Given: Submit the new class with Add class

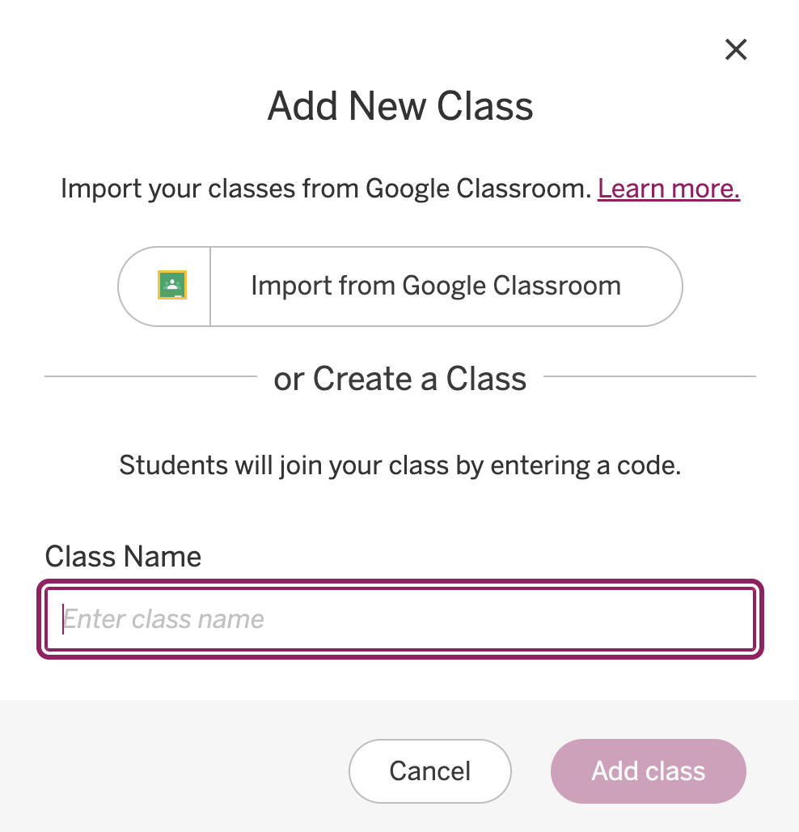Looking at the screenshot, I should point(648,770).
